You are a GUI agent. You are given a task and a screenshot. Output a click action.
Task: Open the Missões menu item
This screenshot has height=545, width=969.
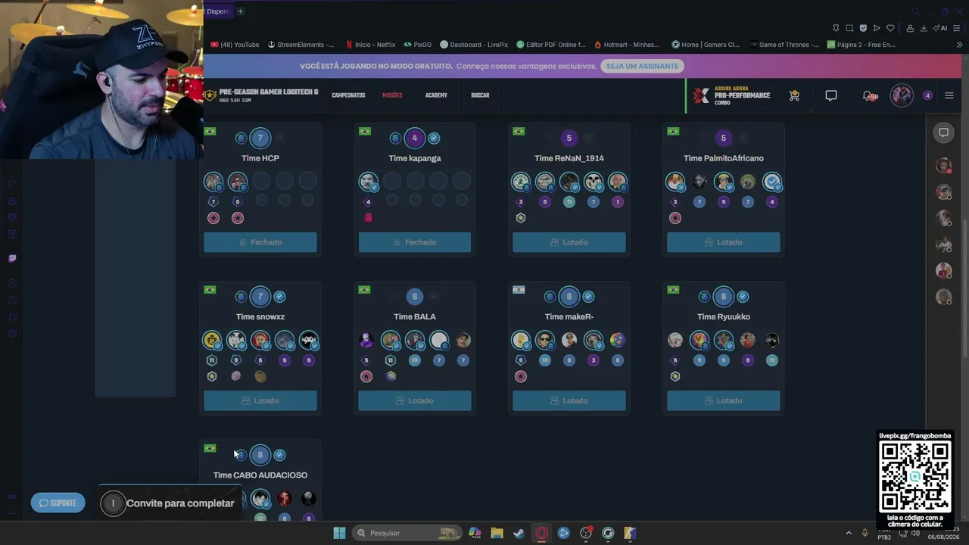[392, 95]
